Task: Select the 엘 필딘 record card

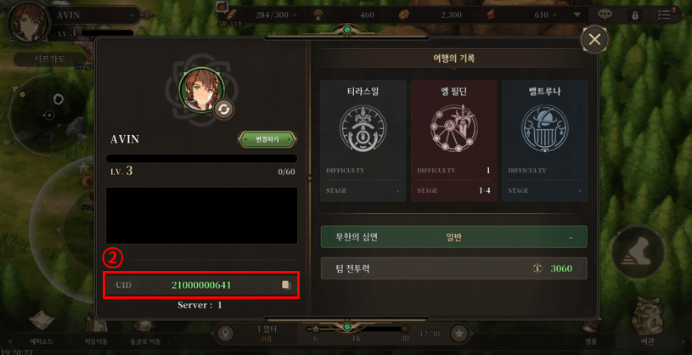Action: tap(453, 141)
